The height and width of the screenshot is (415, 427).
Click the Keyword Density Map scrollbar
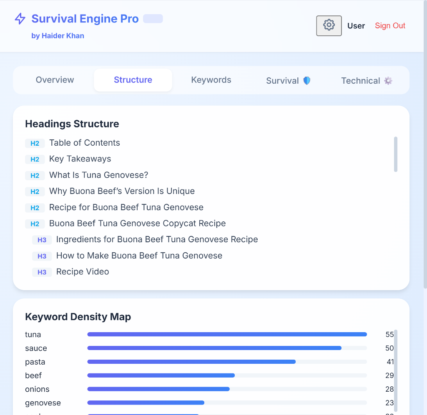click(396, 370)
